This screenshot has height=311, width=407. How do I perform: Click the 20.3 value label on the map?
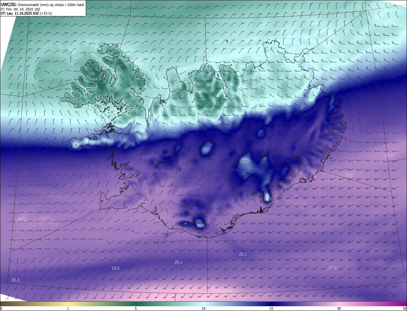[x=15, y=280]
